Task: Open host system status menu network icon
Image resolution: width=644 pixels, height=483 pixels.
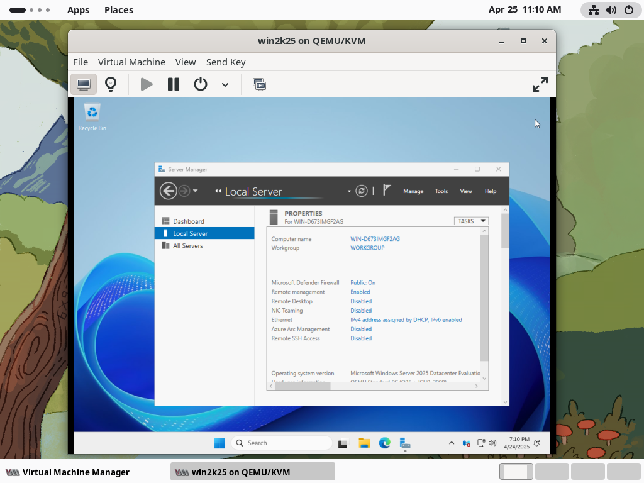Action: pos(594,10)
